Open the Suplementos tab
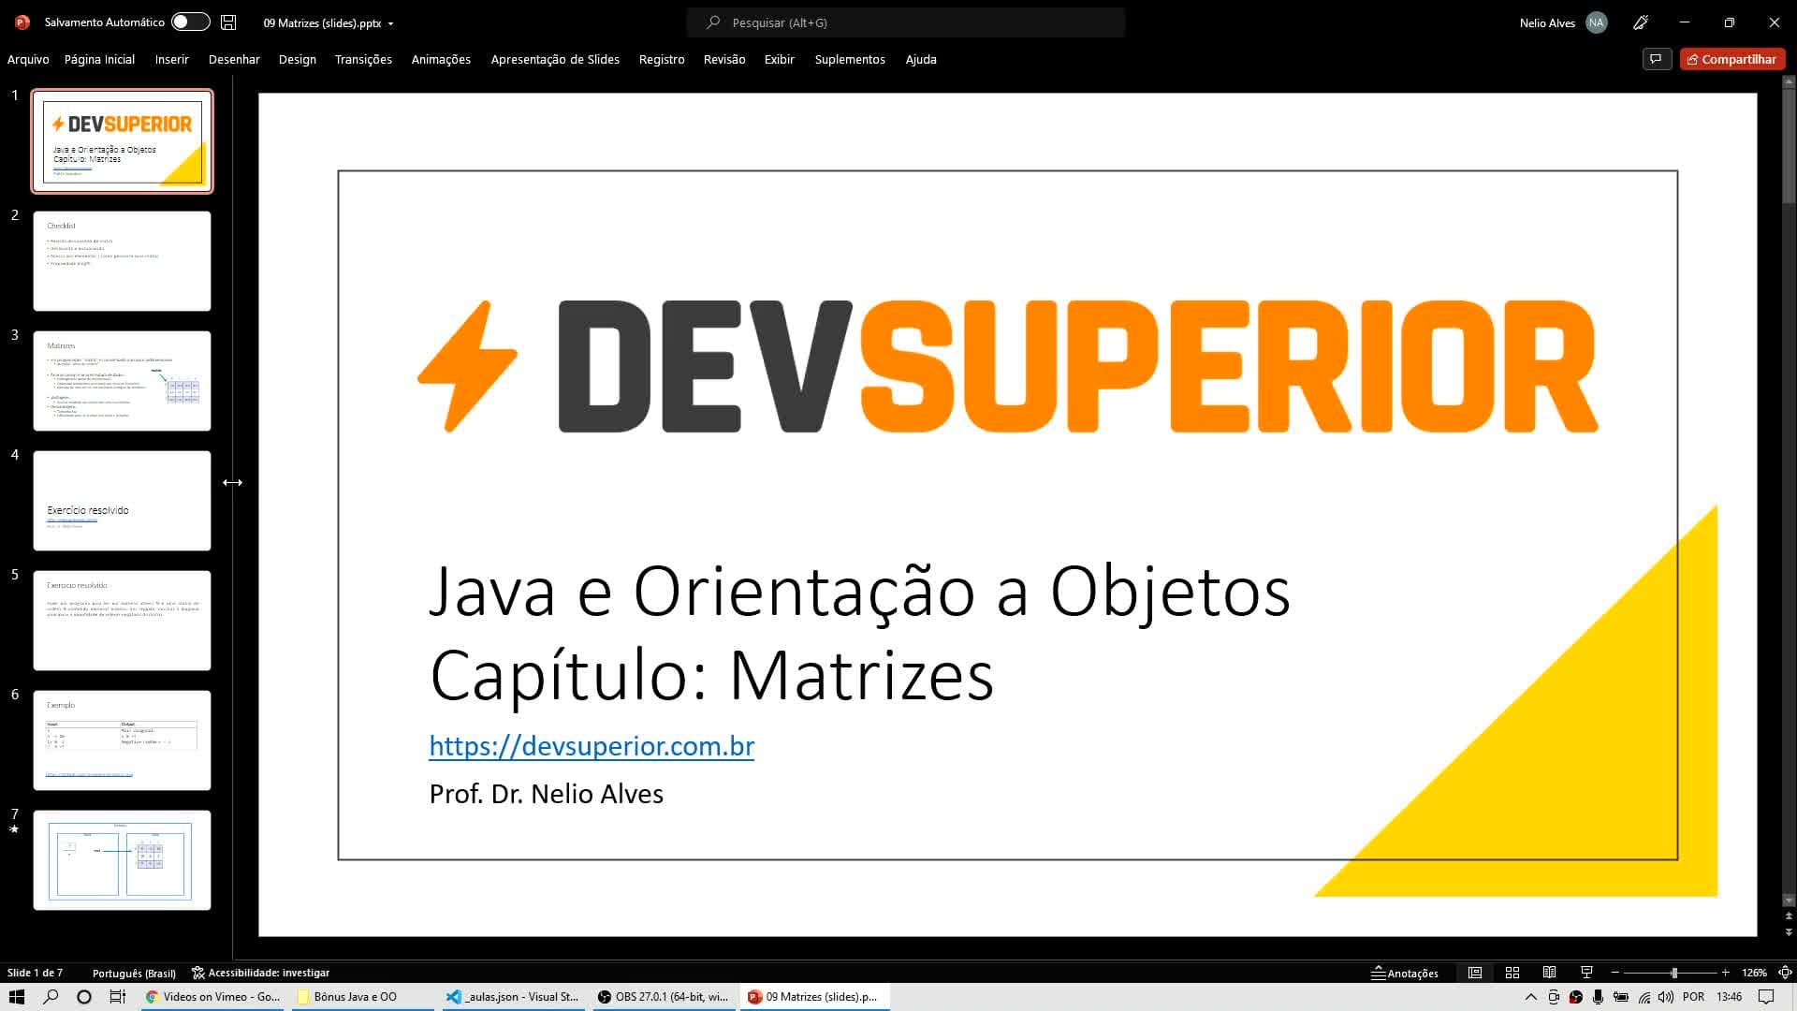Screen dimensions: 1797x1011 coord(850,59)
